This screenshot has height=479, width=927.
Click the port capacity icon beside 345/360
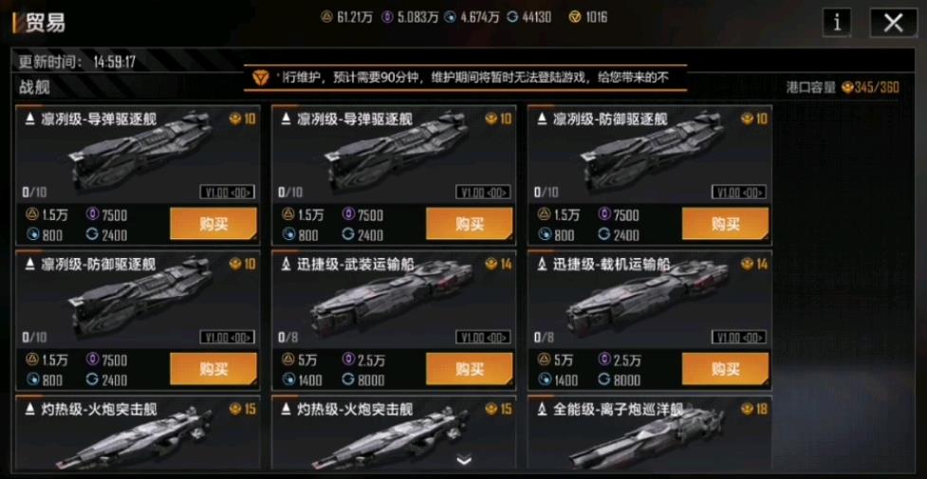click(x=846, y=88)
